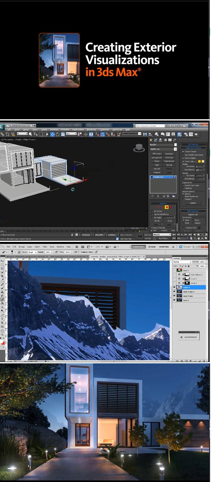Click Configure Modifier Sets icon
Image resolution: width=211 pixels, height=482 pixels.
(174, 196)
